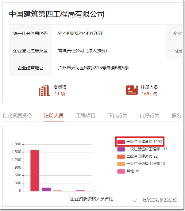Click the 1683 名 registered staff count
Screen dimensions: 185x211
click(x=149, y=94)
